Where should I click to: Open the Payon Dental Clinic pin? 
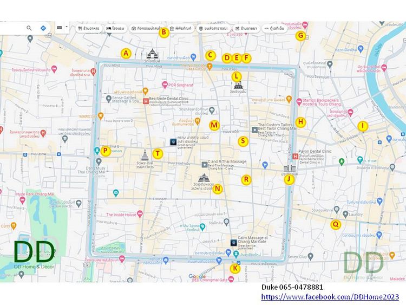tap(294, 157)
